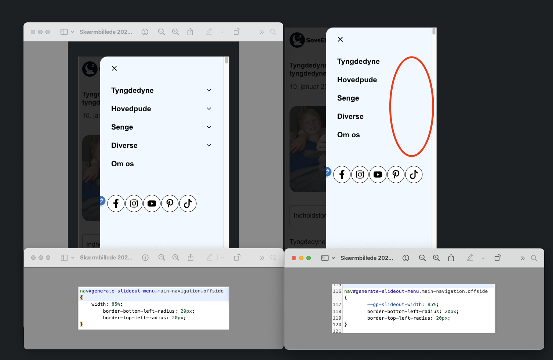Viewport: 553px width, 360px height.
Task: Select Senge in the right screenshot menu
Action: click(348, 98)
